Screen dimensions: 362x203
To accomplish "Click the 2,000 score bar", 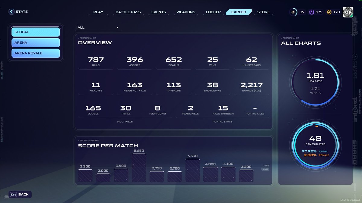I will point(103,178).
